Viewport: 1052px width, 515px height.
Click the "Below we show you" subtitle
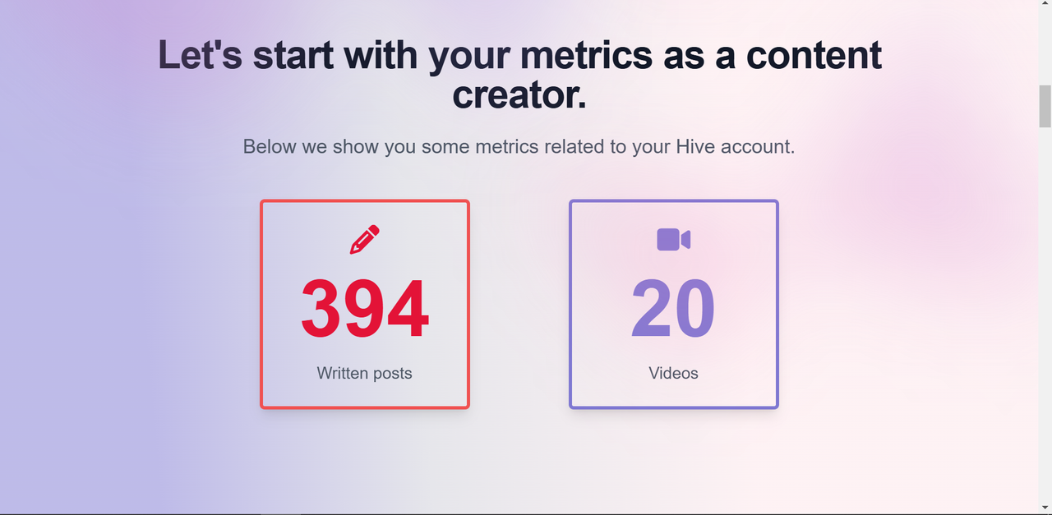[519, 147]
